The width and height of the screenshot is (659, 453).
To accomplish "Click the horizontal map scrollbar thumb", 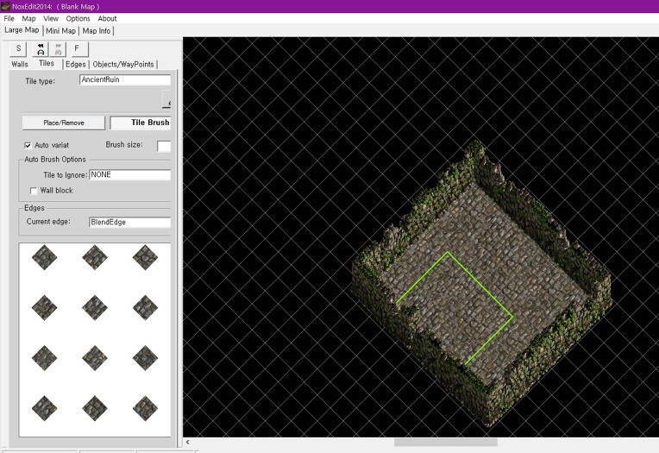I will 445,443.
